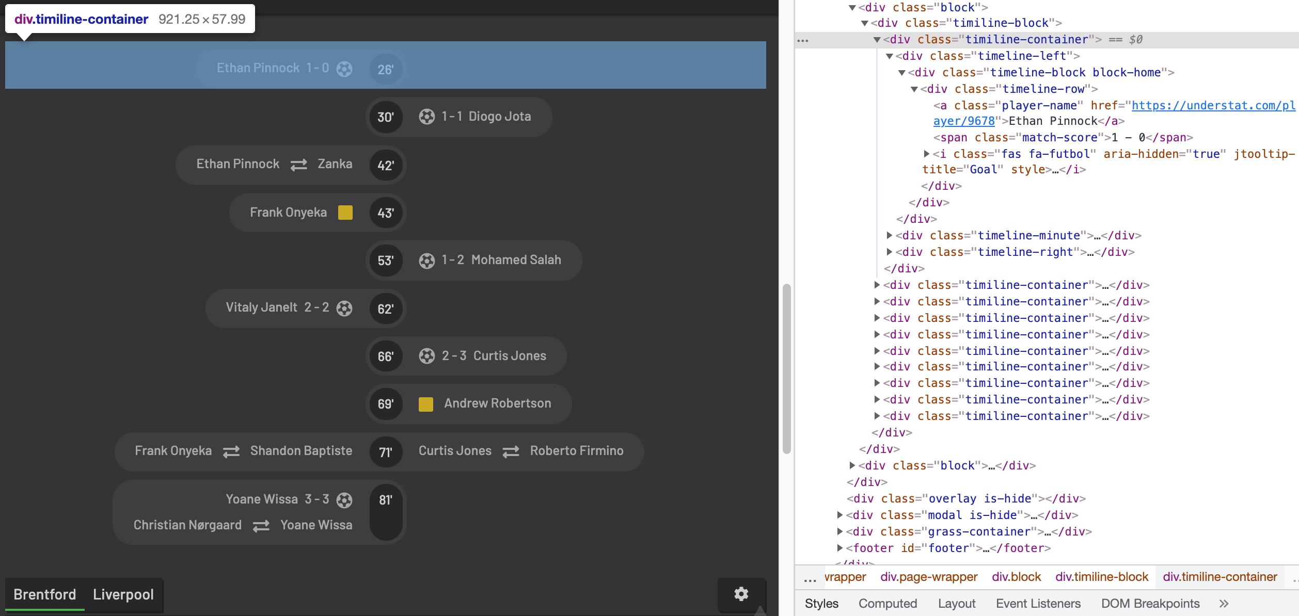Switch to the Liverpool tab

pos(123,594)
